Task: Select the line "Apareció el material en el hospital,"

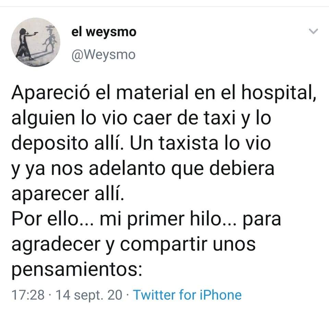Action: pos(164,93)
